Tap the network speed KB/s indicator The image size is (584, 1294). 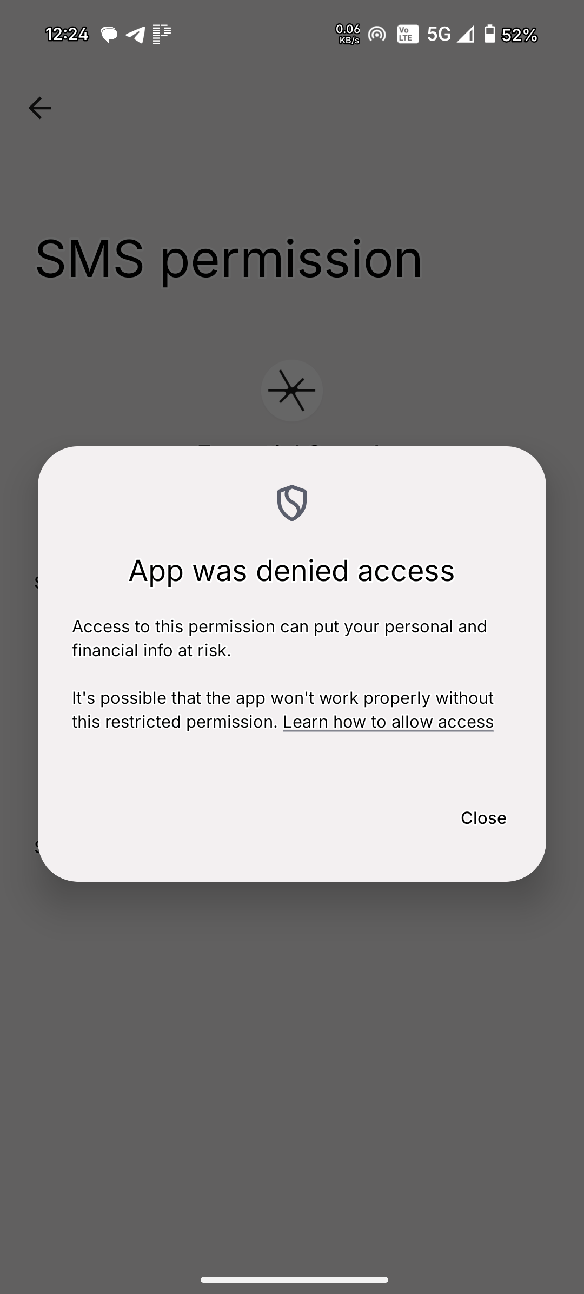(348, 34)
